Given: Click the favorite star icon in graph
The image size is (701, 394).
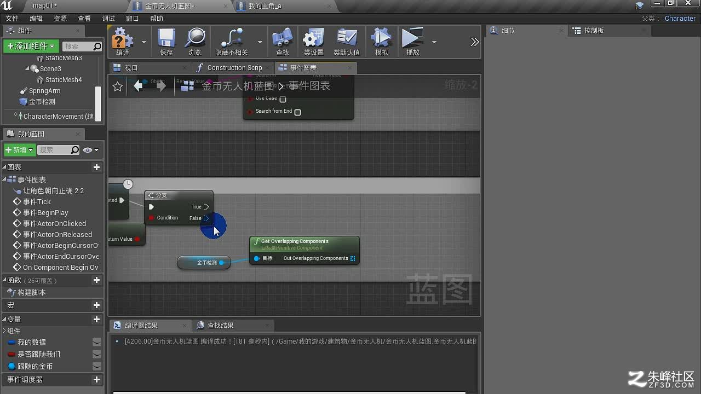Looking at the screenshot, I should click(x=118, y=86).
